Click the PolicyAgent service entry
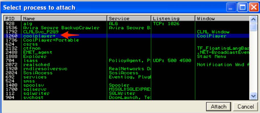Image resolution: width=260 pixels, height=113 pixels. click(x=130, y=61)
